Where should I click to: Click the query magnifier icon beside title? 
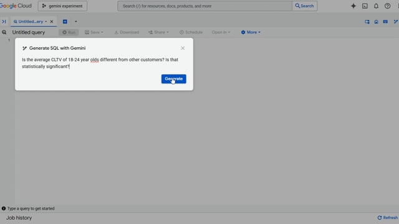click(4, 32)
